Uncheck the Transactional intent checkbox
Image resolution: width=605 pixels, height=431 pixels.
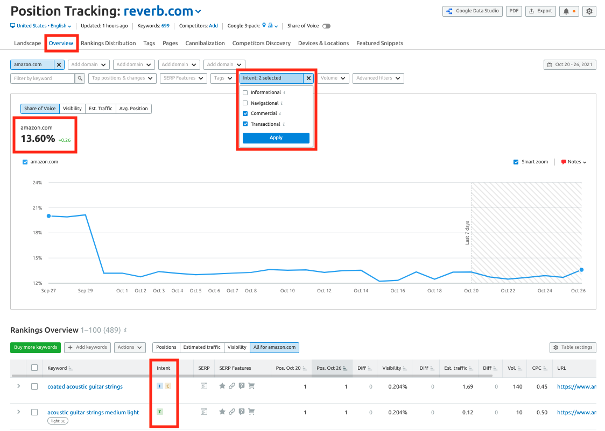[245, 124]
